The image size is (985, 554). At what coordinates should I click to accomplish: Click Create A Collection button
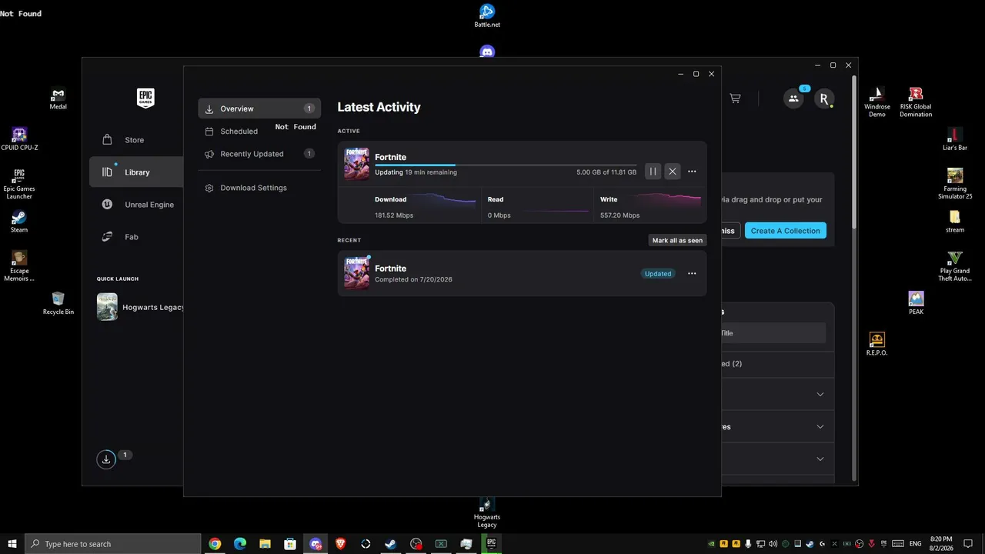coord(785,231)
